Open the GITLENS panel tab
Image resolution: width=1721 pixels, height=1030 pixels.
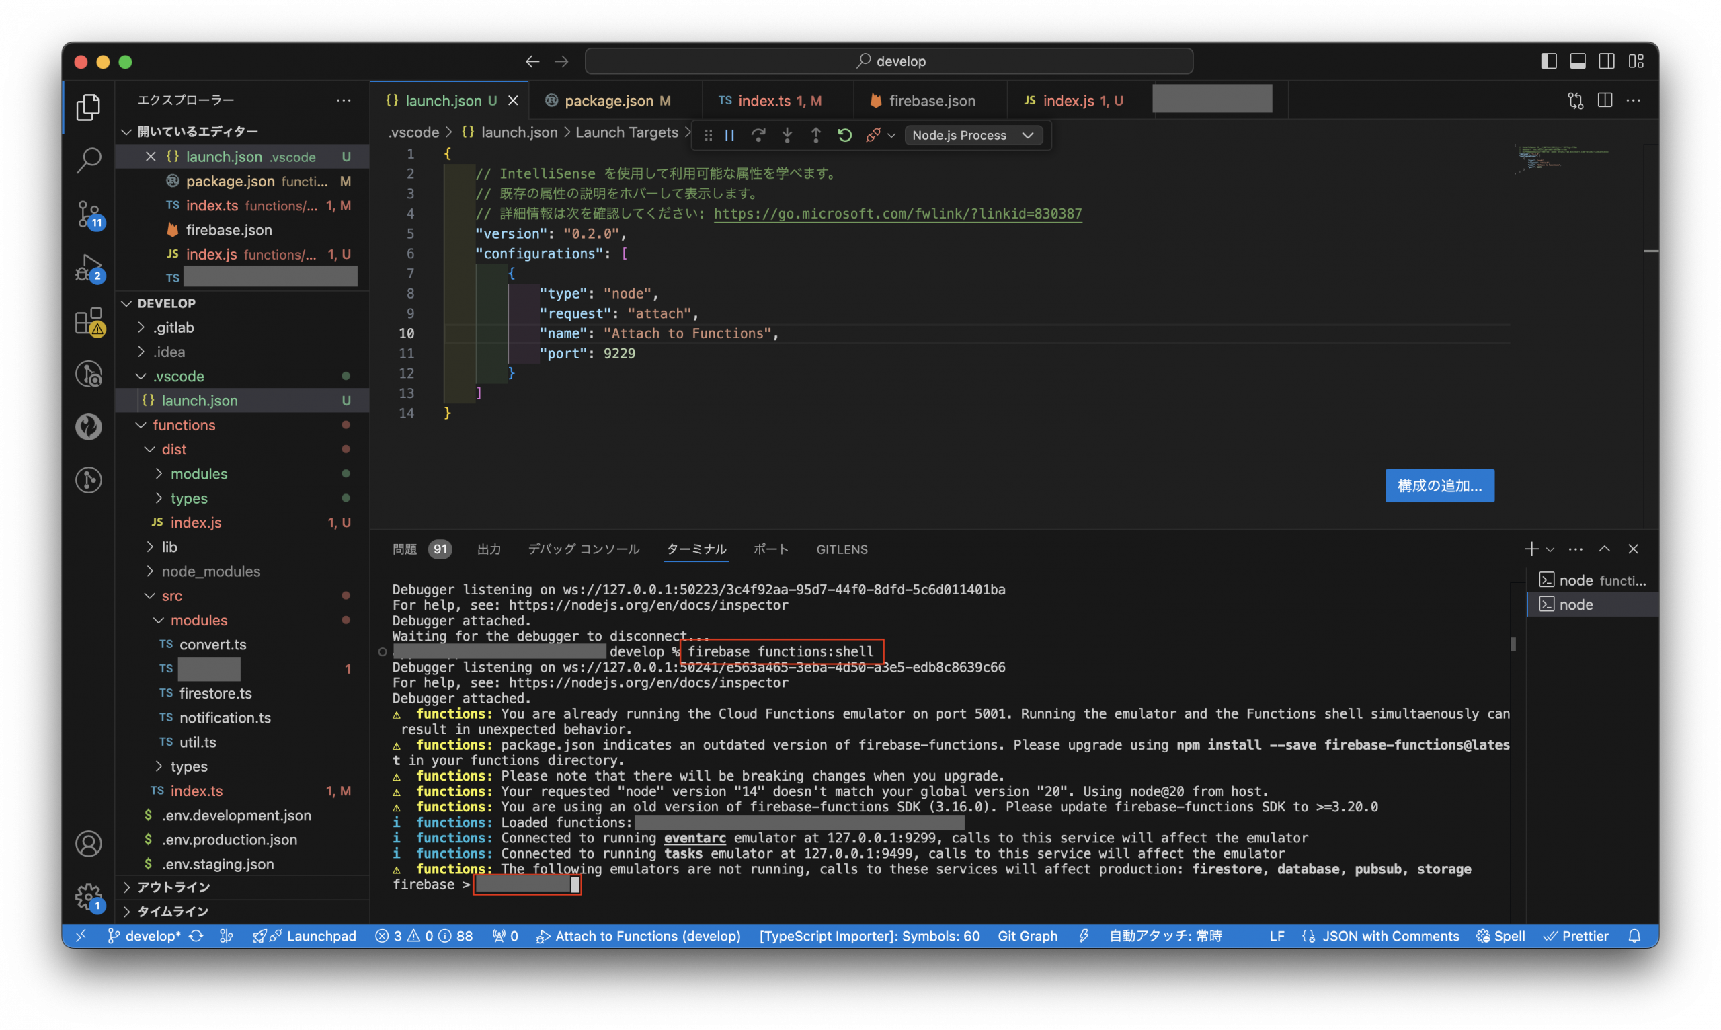pyautogui.click(x=842, y=549)
